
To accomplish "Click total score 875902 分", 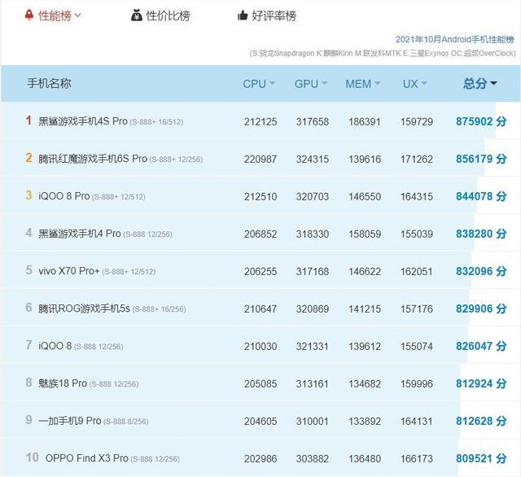I will click(481, 121).
